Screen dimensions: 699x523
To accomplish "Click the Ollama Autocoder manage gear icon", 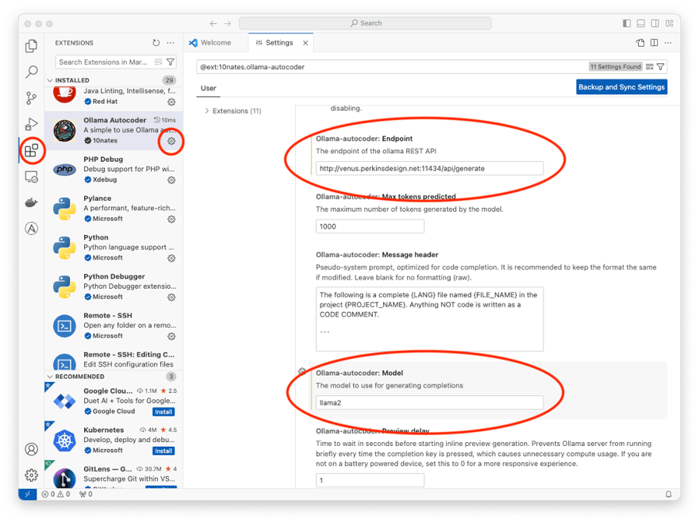I will coord(172,141).
